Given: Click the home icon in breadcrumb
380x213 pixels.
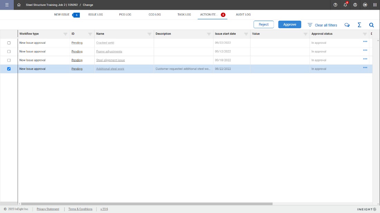Looking at the screenshot, I should 19,5.
